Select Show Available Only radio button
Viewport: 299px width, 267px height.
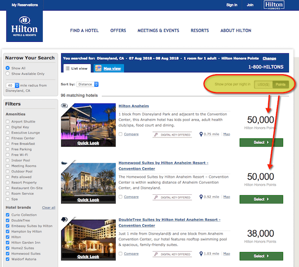[x=7, y=74]
